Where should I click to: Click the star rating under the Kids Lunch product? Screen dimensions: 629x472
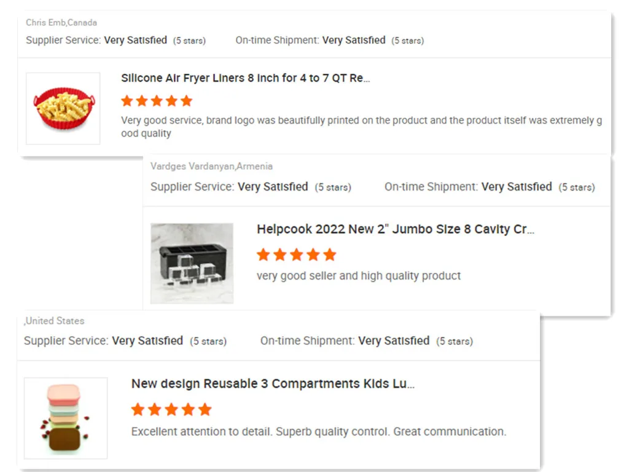(x=171, y=409)
